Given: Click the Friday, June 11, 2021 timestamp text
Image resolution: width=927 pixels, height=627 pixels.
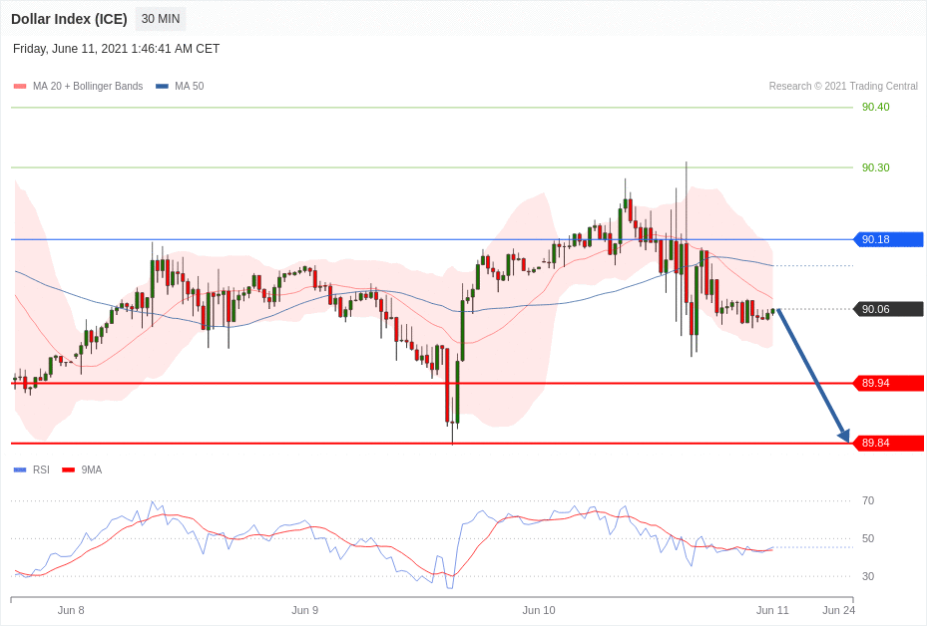Looking at the screenshot, I should [x=116, y=49].
